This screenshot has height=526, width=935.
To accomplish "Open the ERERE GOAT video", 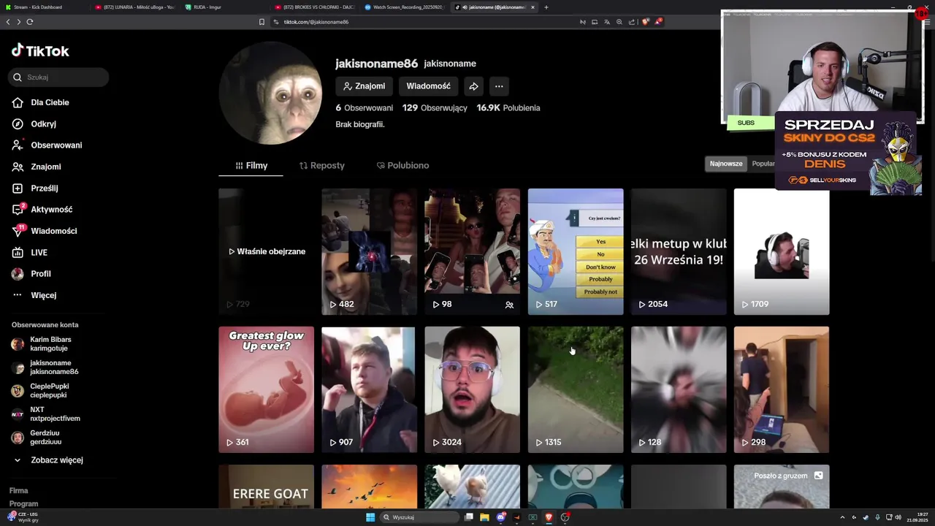I will click(267, 487).
